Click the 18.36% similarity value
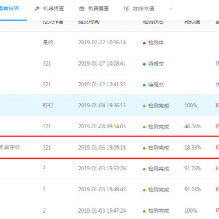 [x=193, y=148]
